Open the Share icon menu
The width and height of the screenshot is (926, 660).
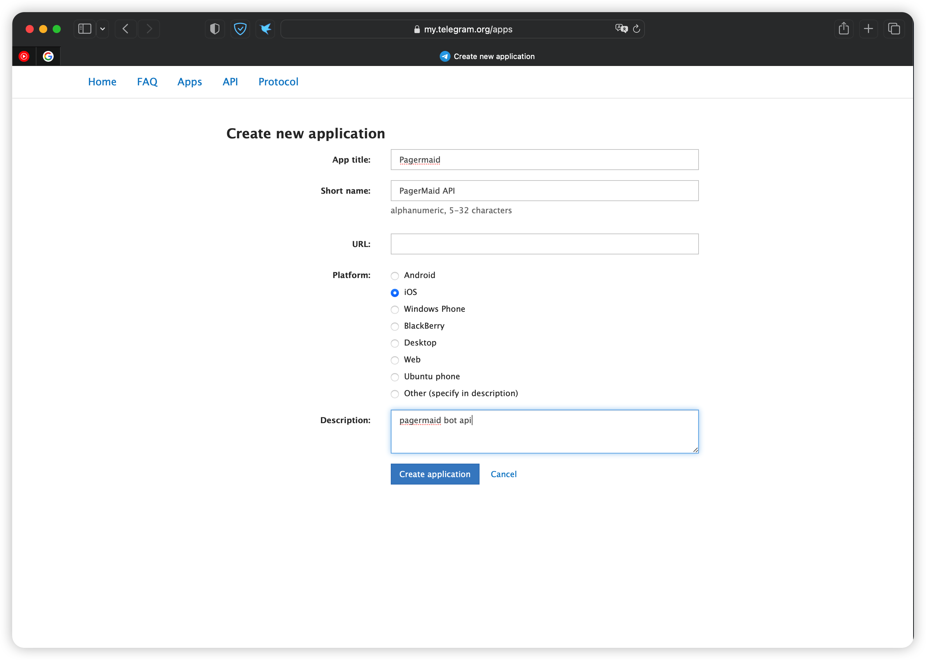pos(843,29)
